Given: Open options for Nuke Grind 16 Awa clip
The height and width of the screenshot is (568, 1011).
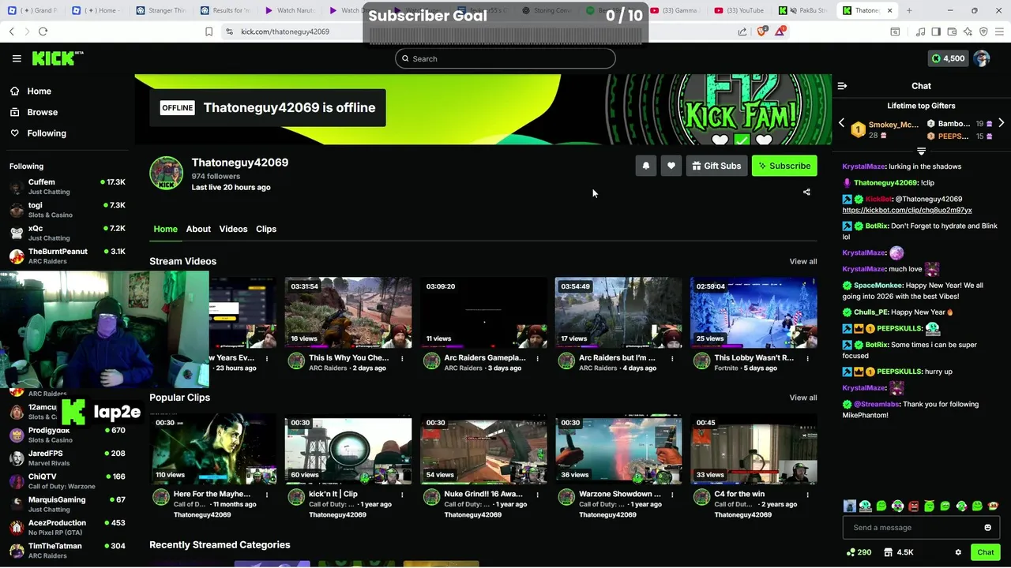Looking at the screenshot, I should (537, 495).
